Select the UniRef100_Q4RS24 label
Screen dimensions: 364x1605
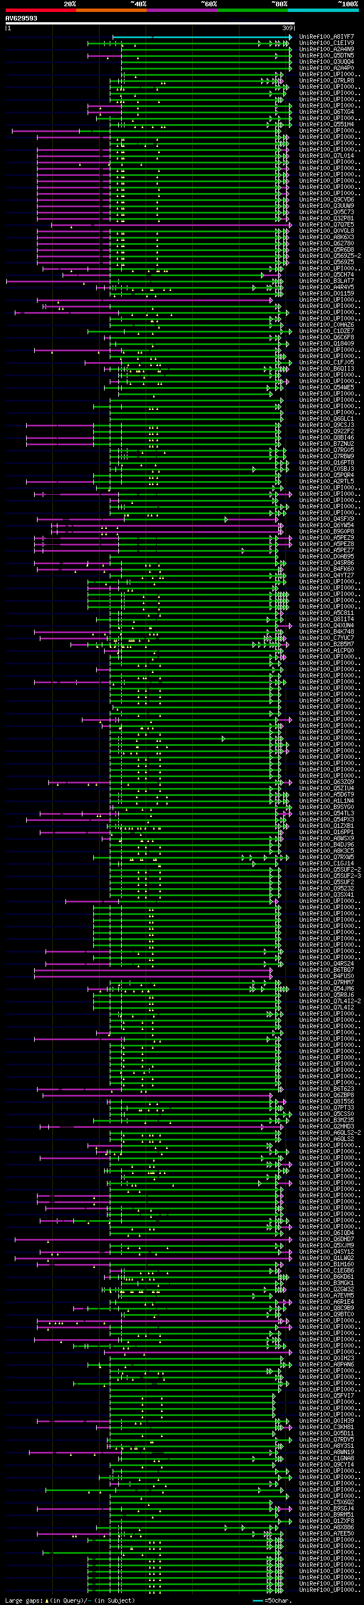[326, 963]
